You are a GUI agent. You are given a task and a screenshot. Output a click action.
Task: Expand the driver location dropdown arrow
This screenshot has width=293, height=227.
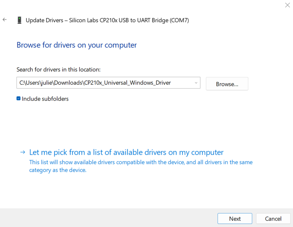pyautogui.click(x=196, y=83)
